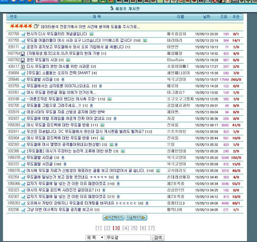Screen dimensions: 257x242
Task: Open the 제 목 search-field dropdown
Action: (95, 238)
